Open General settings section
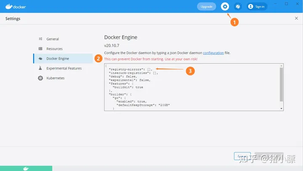 [x=63, y=39]
